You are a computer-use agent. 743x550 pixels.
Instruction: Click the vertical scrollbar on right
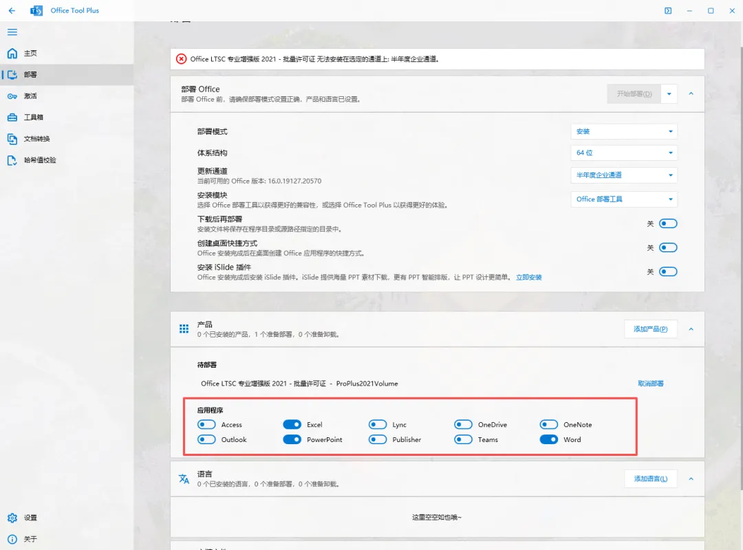pyautogui.click(x=741, y=267)
